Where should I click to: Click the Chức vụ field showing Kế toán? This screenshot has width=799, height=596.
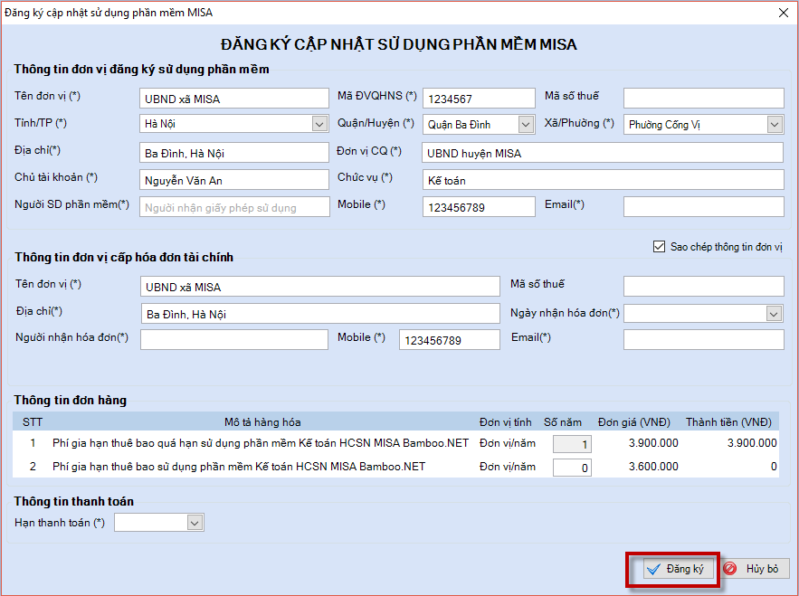(x=603, y=179)
